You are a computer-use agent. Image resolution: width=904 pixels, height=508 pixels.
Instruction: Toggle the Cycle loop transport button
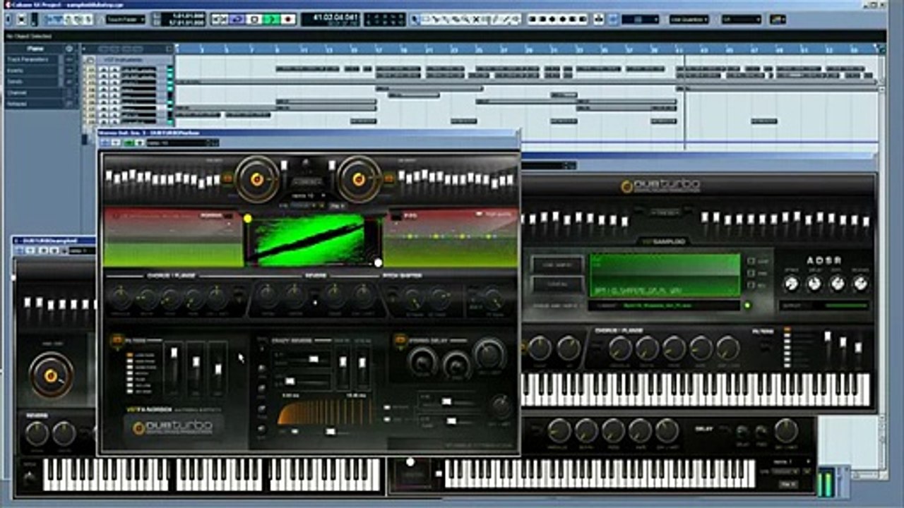tap(238, 19)
